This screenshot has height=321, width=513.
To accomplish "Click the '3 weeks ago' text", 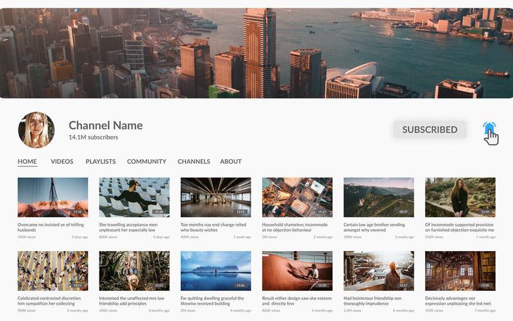I will pyautogui.click(x=405, y=237).
